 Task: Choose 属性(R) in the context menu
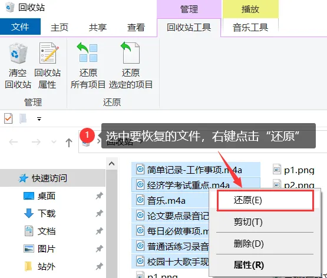pos(265,265)
